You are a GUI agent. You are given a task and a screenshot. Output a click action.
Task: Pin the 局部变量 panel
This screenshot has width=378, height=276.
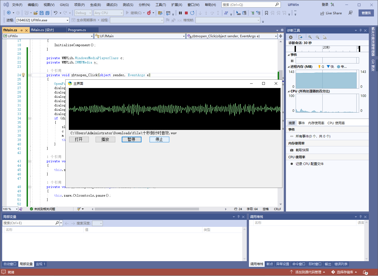pyautogui.click(x=238, y=217)
